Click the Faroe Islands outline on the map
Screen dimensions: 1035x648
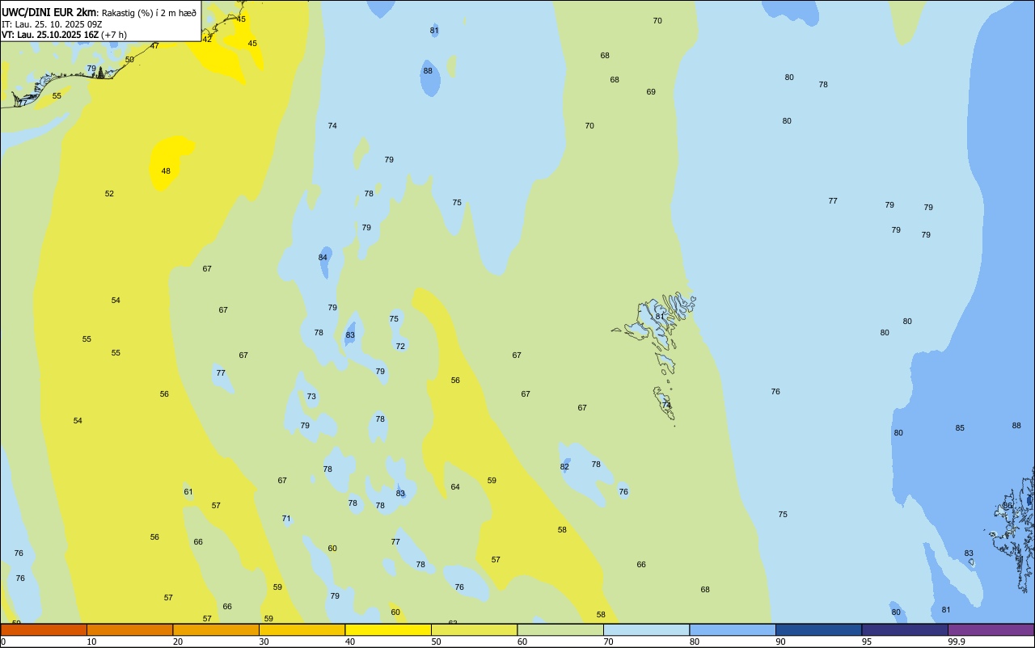pyautogui.click(x=655, y=358)
